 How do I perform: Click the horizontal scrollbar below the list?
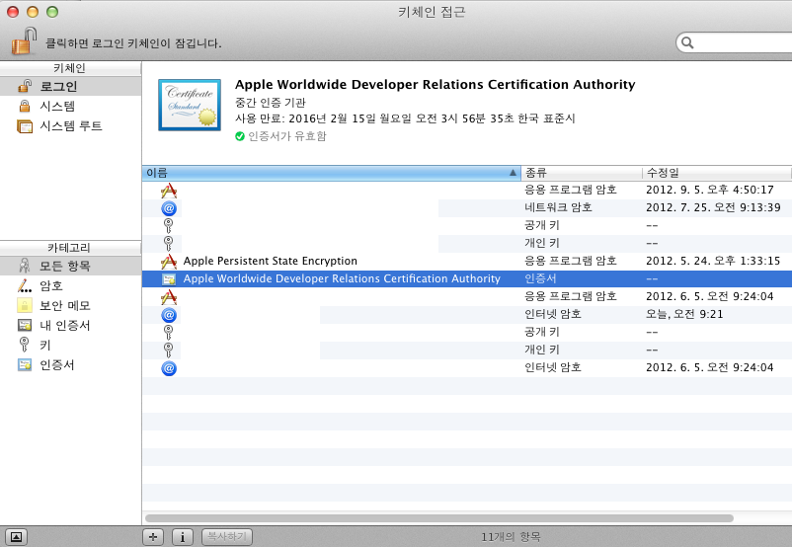(438, 518)
